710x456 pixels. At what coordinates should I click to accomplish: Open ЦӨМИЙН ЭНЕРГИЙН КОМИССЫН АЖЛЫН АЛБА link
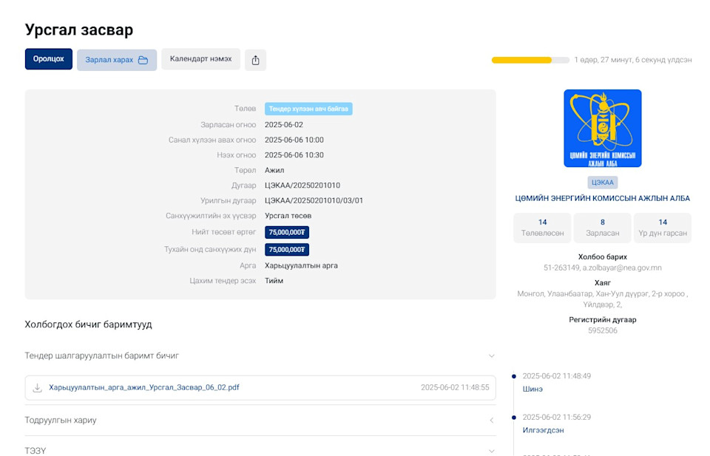602,198
